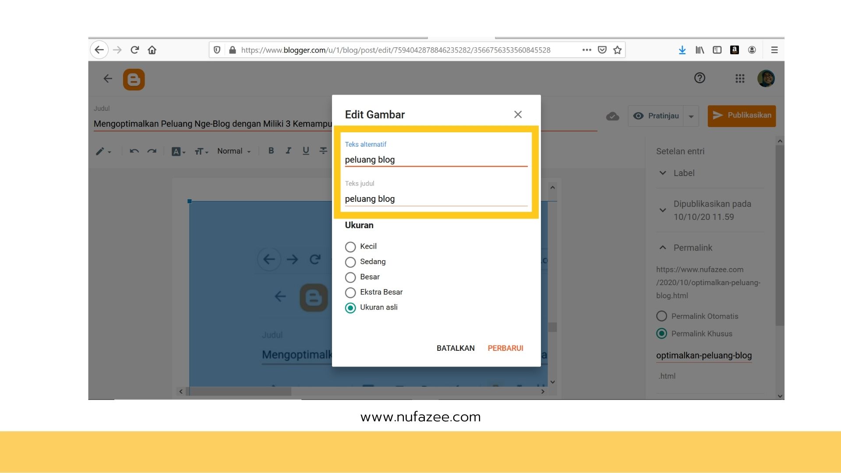The height and width of the screenshot is (473, 841).
Task: Bookmark page with the star icon
Action: (618, 50)
